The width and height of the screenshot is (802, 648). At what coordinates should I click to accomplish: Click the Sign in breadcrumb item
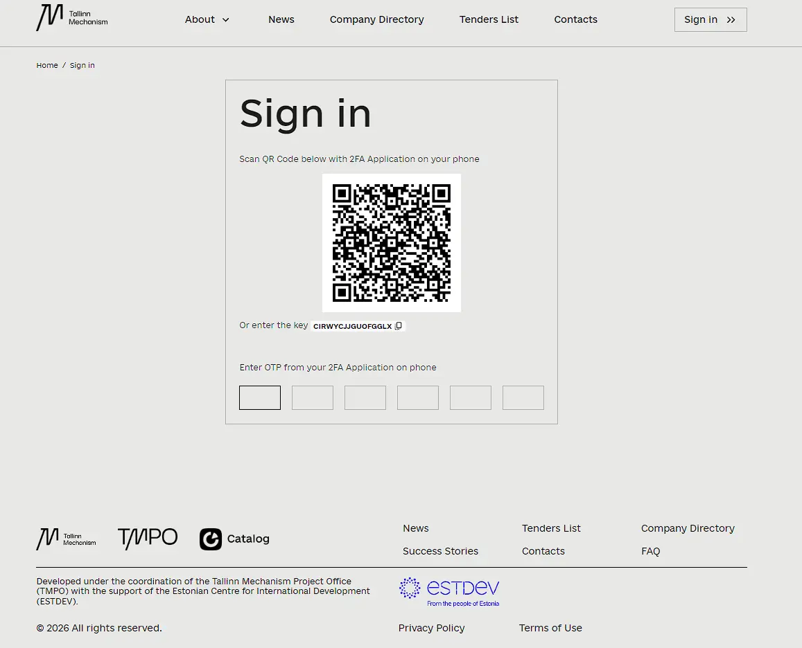(82, 65)
